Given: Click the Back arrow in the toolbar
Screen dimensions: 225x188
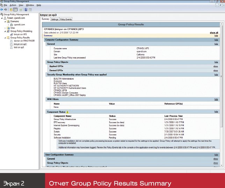Looking at the screenshot, I should (x=2, y=9).
